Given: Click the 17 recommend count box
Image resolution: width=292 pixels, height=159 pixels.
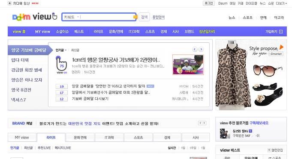Looking at the screenshot, I should (62, 93).
